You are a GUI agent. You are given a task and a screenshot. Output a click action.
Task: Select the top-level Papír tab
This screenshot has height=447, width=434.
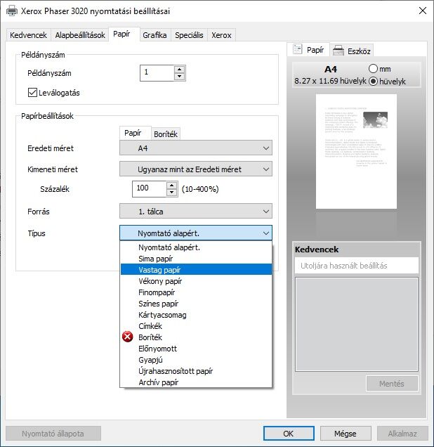tap(124, 34)
